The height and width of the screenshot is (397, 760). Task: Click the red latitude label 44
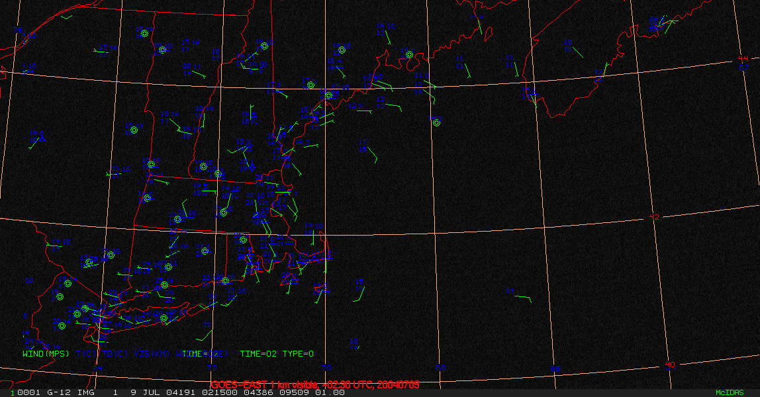click(743, 59)
